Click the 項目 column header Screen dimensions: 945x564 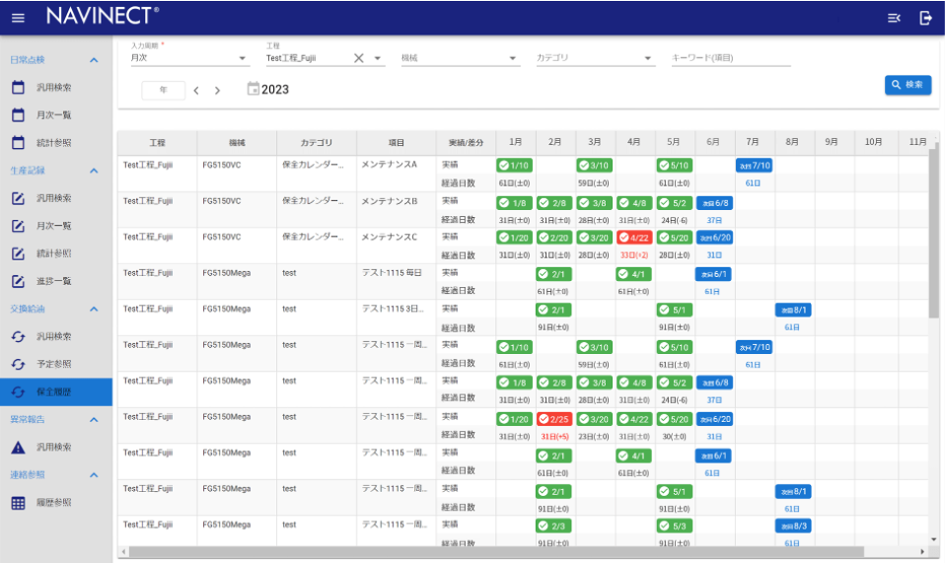click(396, 143)
